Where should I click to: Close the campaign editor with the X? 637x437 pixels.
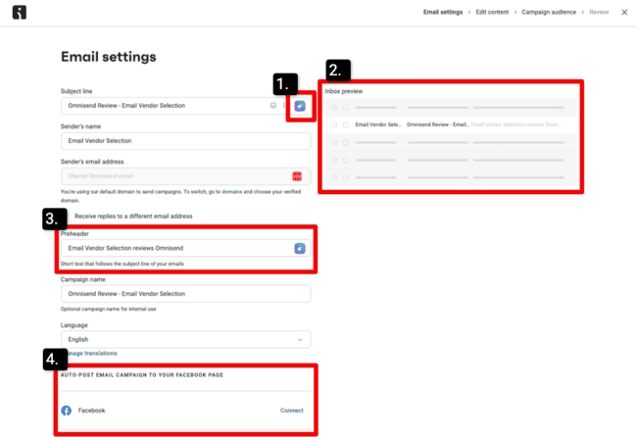coord(624,12)
